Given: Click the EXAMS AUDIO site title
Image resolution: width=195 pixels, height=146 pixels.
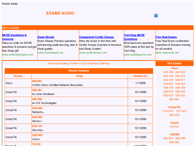Looking at the screenshot, I should pos(60,13).
